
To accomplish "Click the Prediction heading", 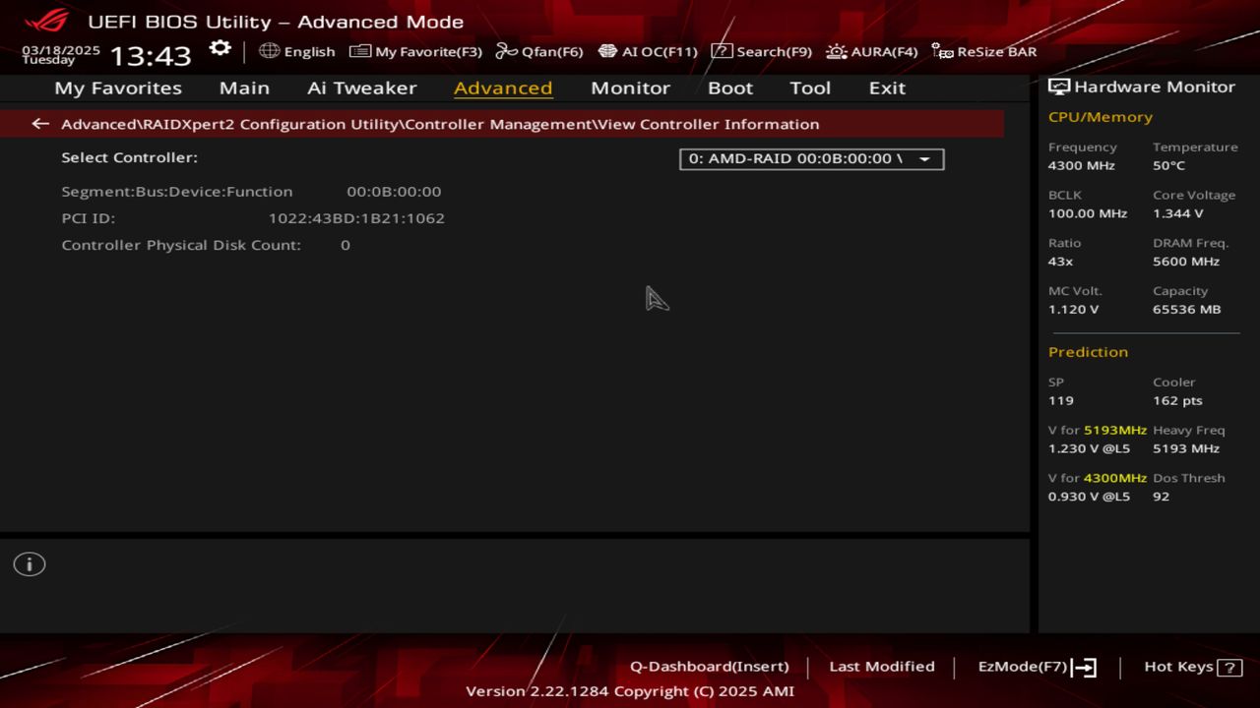I will (x=1088, y=352).
